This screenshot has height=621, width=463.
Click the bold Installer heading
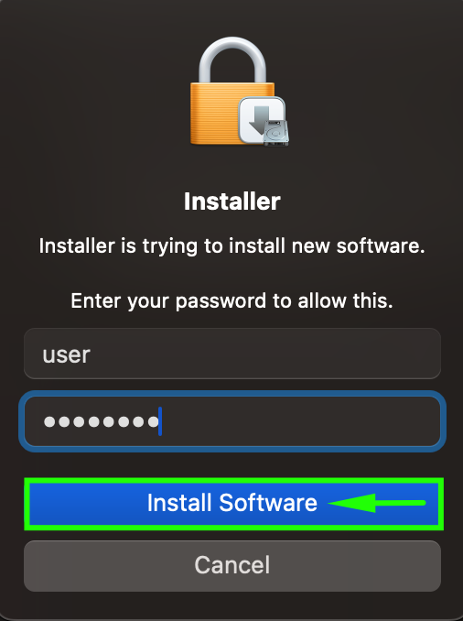(x=232, y=202)
